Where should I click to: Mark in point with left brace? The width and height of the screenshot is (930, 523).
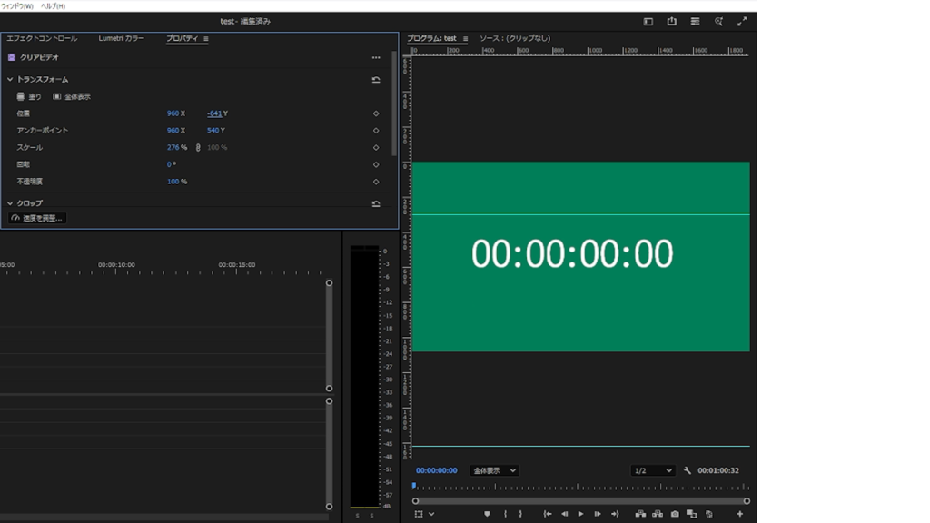pyautogui.click(x=505, y=514)
